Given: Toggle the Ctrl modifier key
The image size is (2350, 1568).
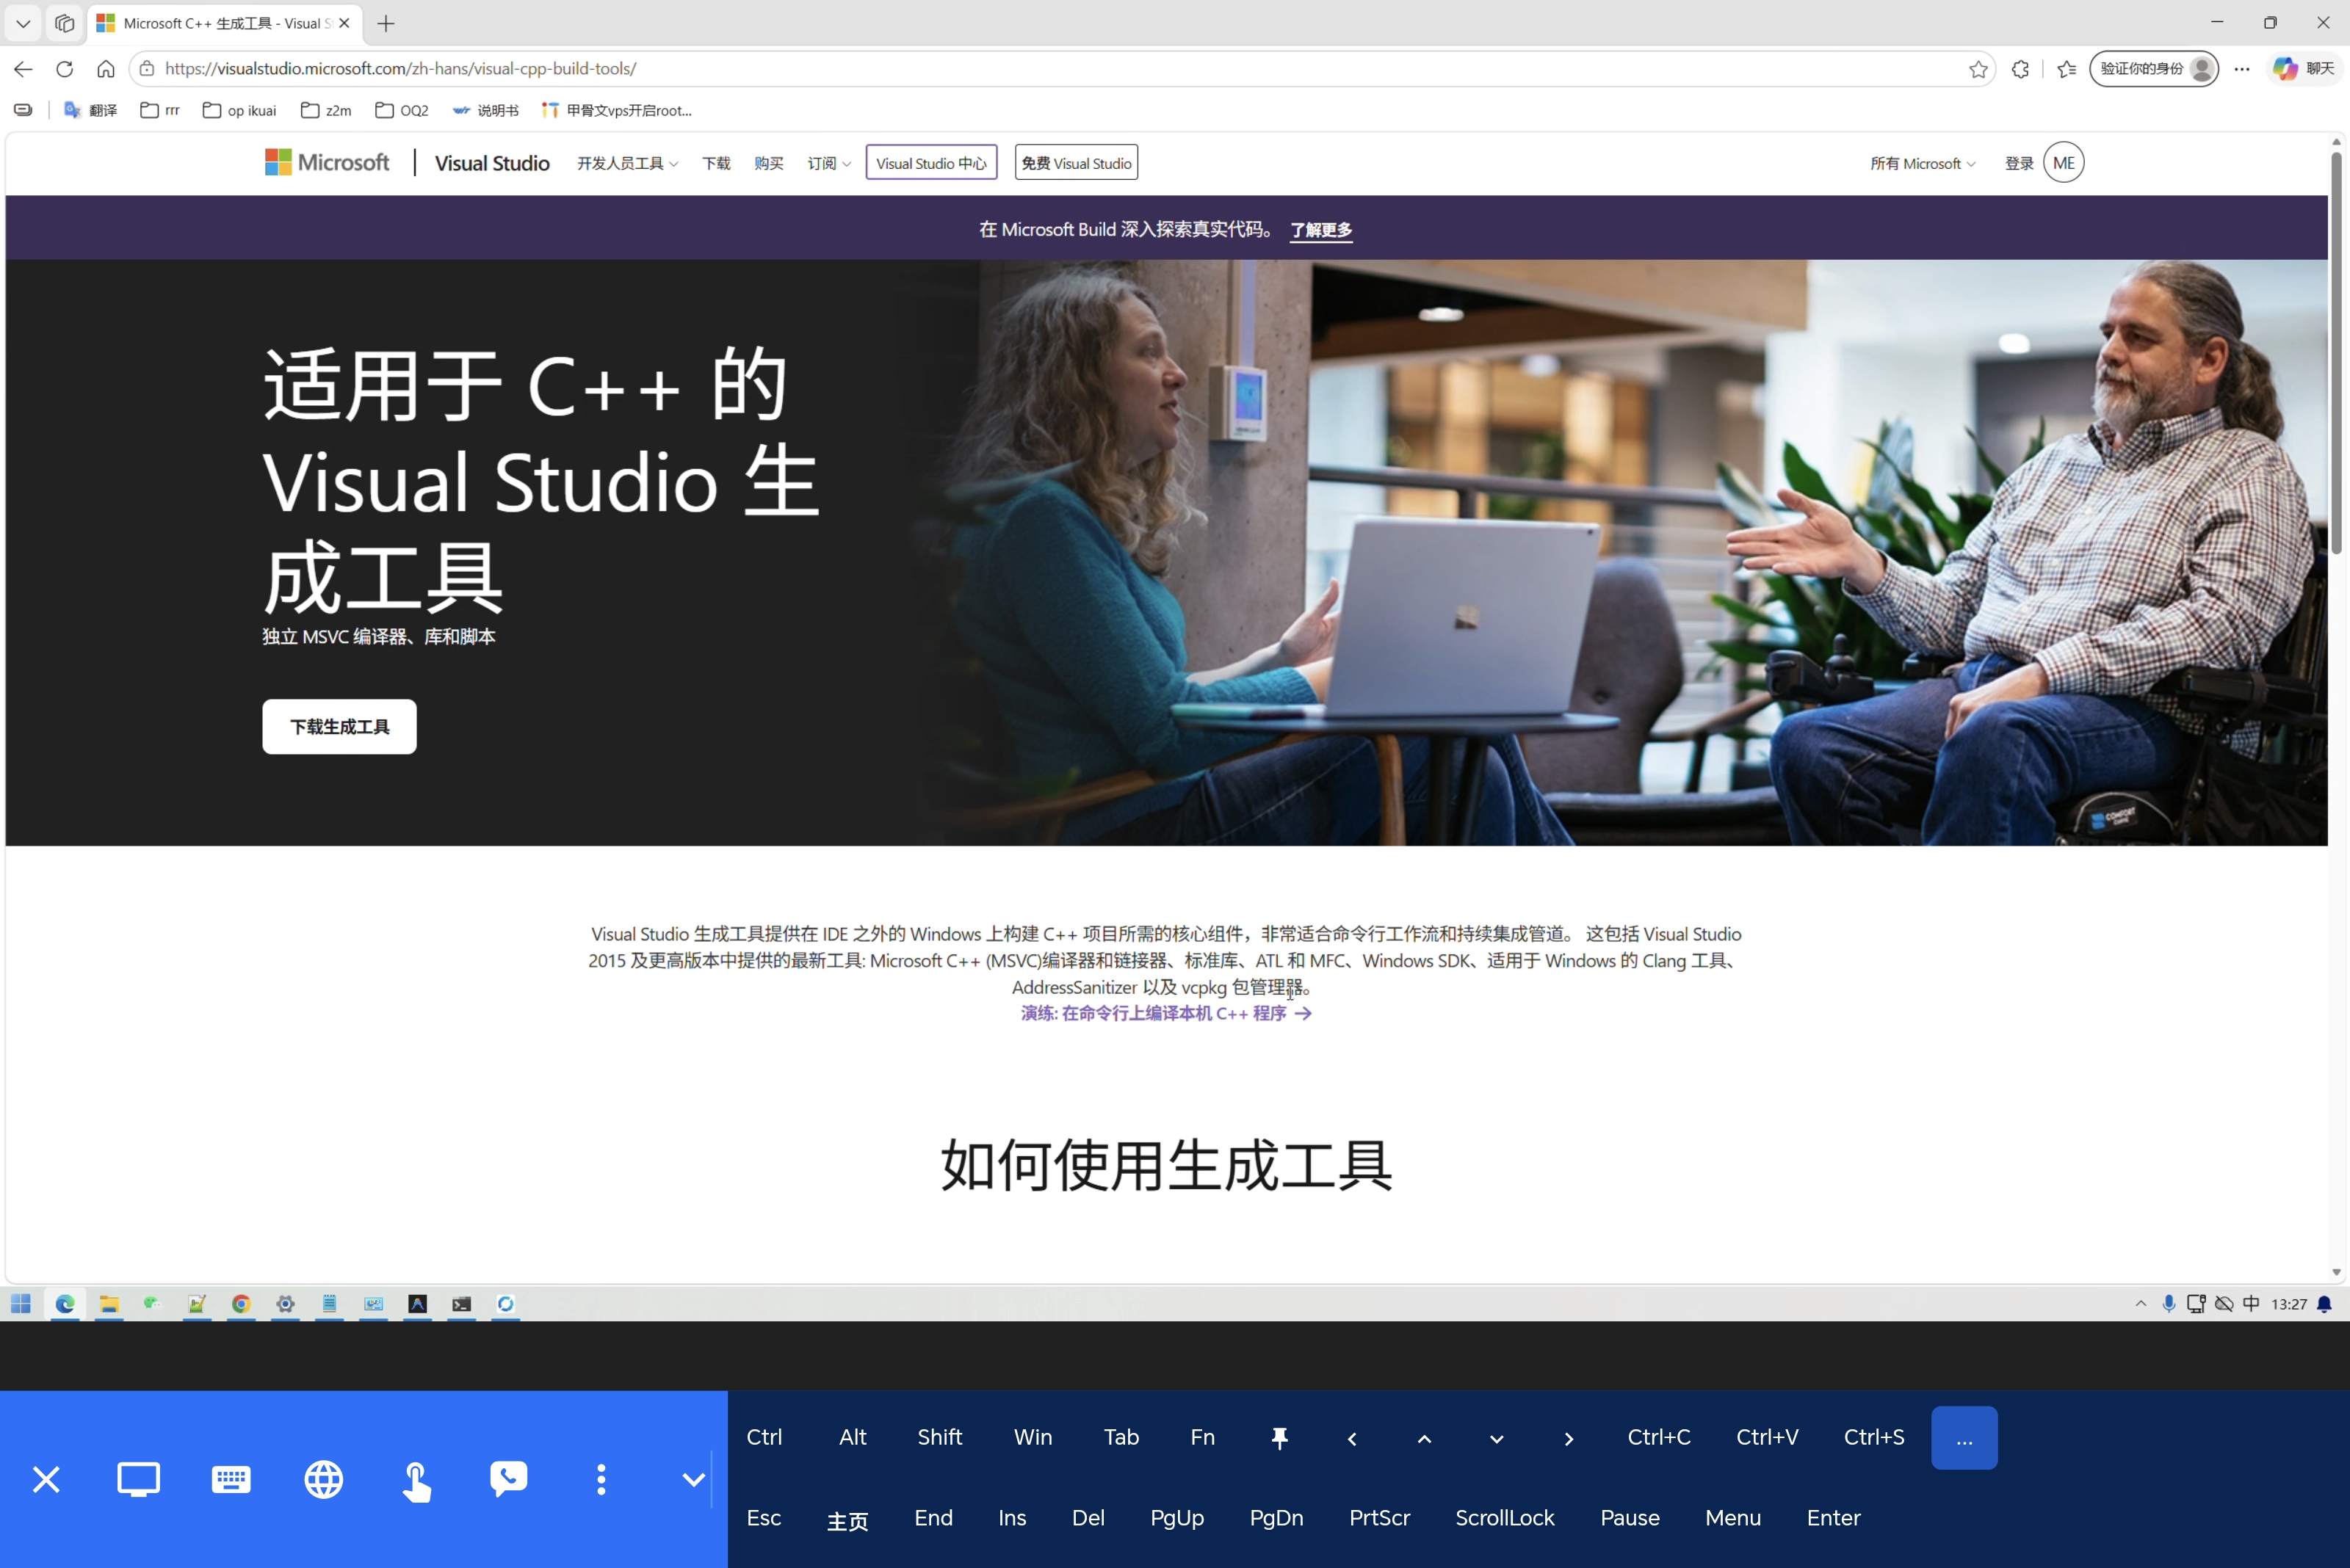Looking at the screenshot, I should click(x=764, y=1437).
